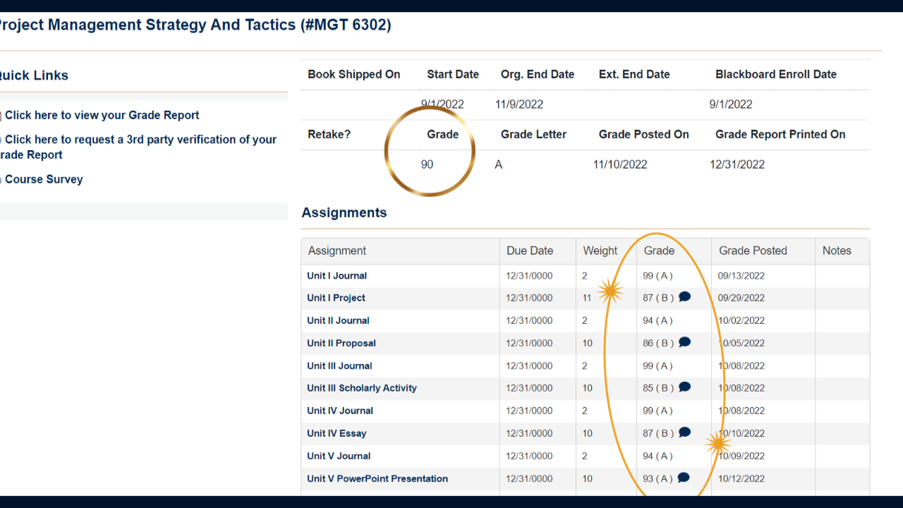
Task: Select the Unit II Journal assignment
Action: point(338,320)
